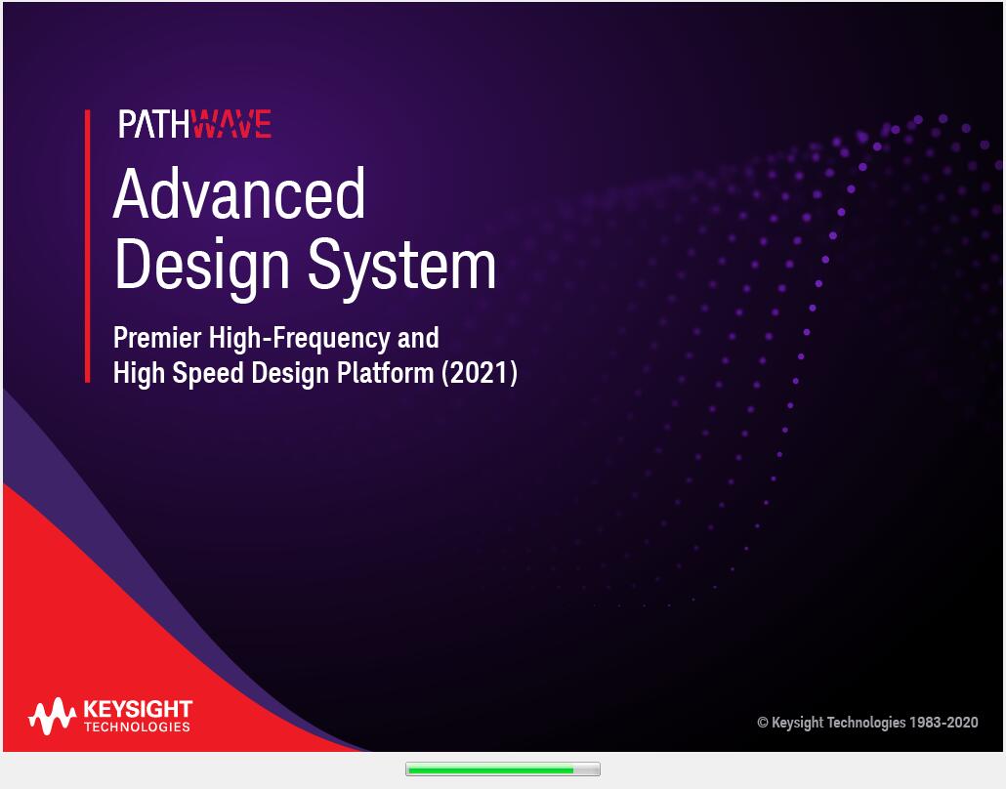This screenshot has height=789, width=1006.
Task: Click the Keysight copyright notice
Action: click(x=867, y=723)
